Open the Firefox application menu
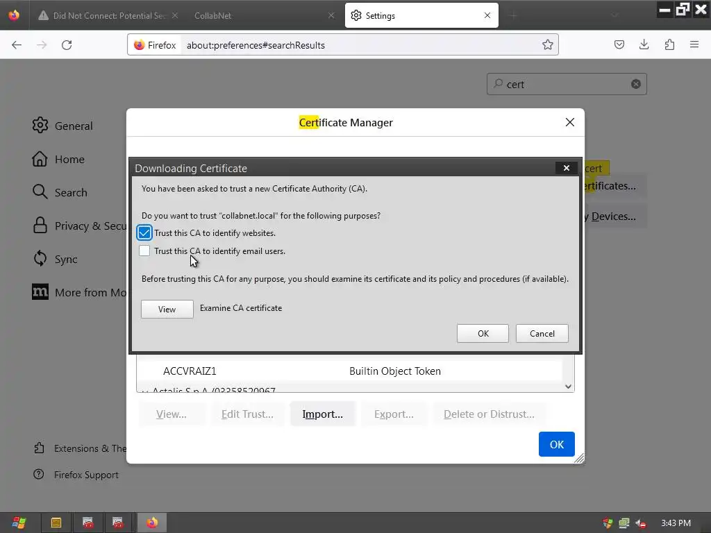 point(694,45)
